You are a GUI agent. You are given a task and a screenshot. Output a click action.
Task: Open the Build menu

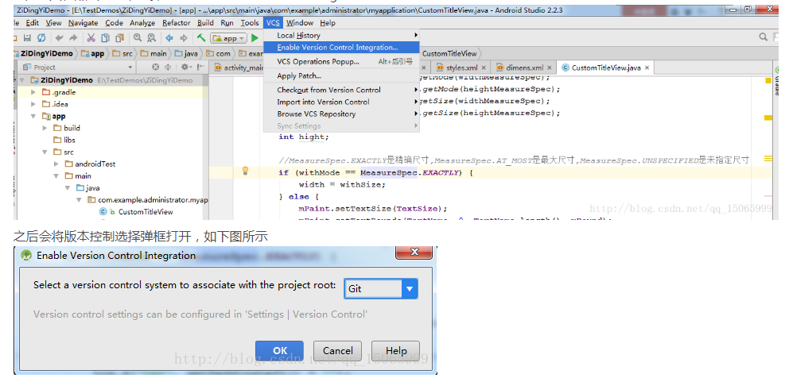coord(205,22)
